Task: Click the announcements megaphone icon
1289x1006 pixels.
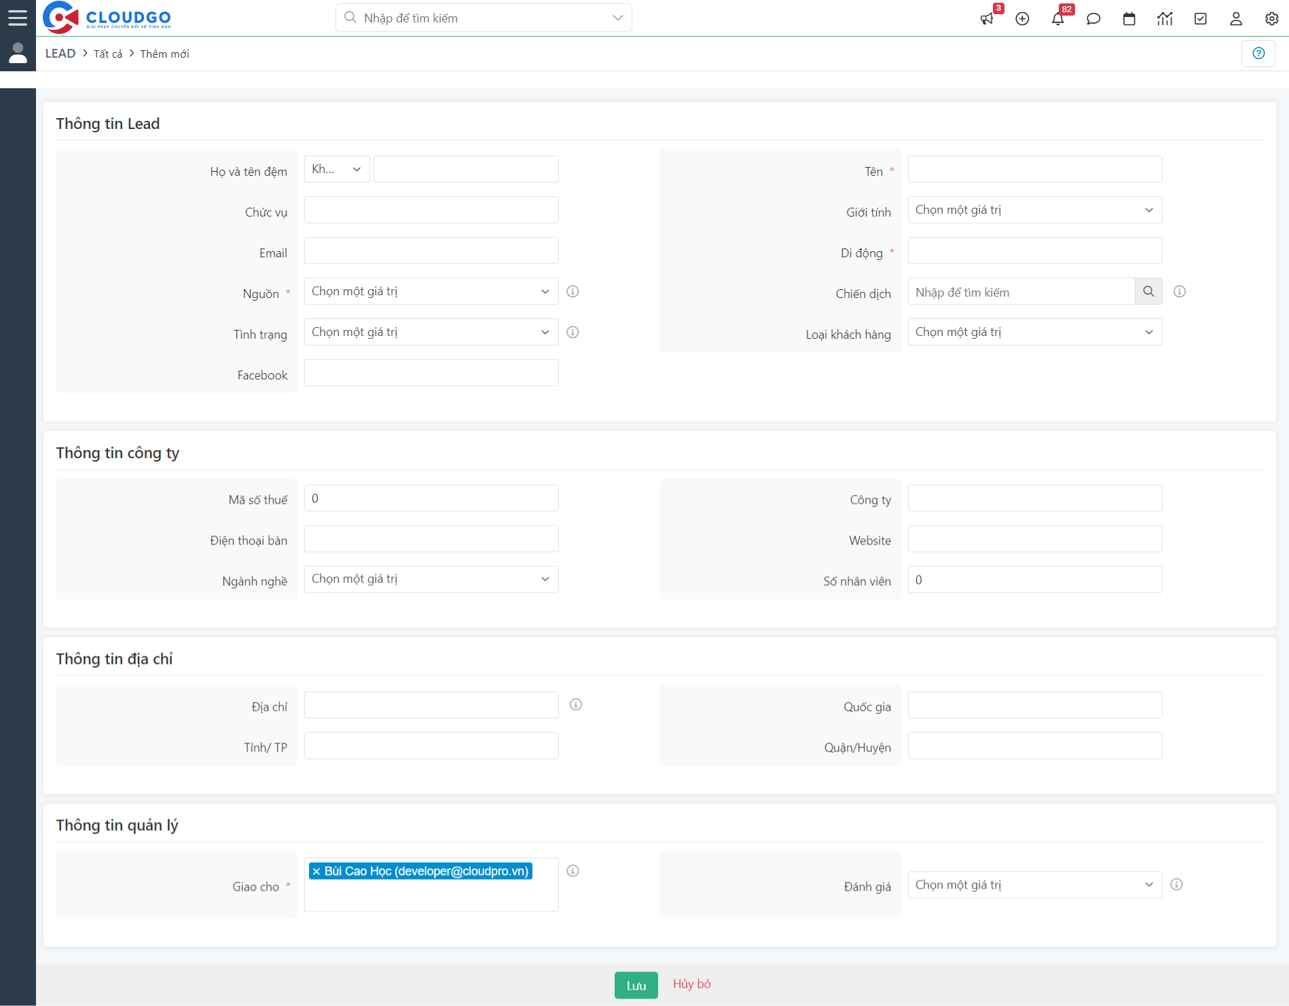Action: [987, 19]
